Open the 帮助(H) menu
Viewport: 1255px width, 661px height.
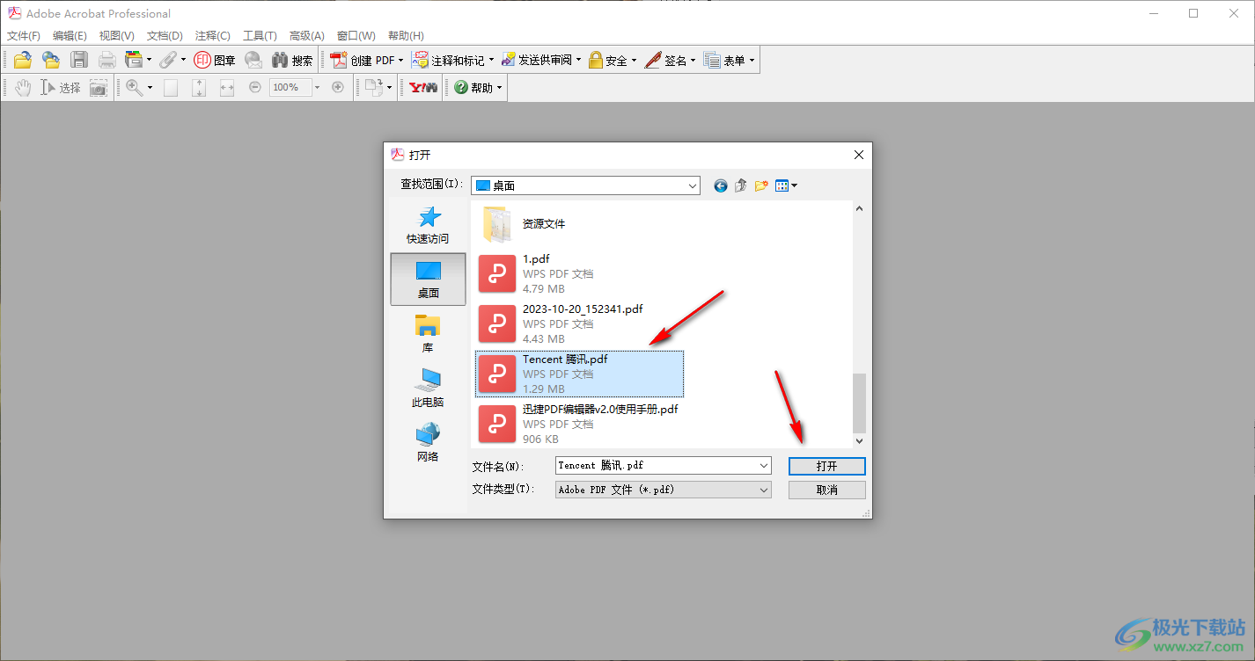click(x=406, y=35)
